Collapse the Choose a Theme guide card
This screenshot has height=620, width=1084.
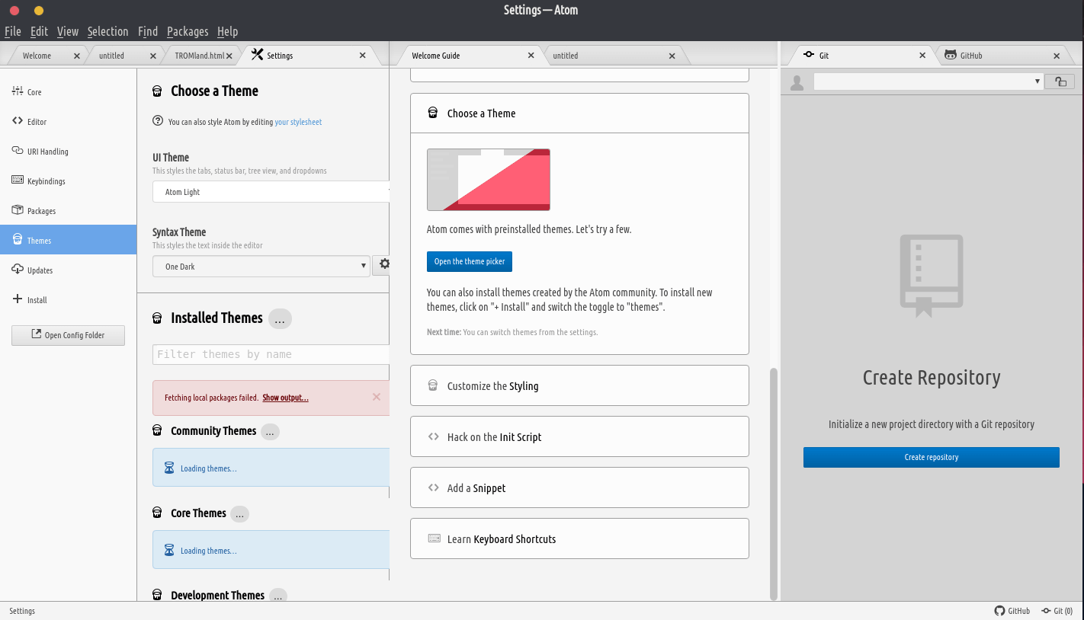pos(579,113)
